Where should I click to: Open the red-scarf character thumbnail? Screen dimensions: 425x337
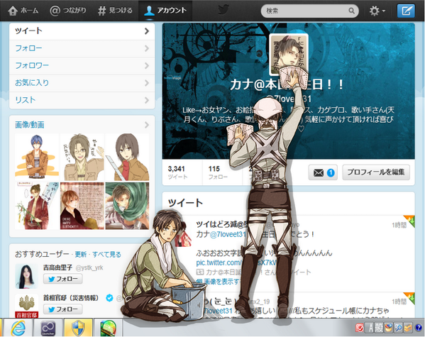pyautogui.click(x=127, y=157)
